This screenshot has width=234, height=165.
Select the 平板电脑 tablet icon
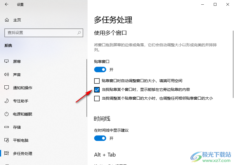click(x=7, y=140)
